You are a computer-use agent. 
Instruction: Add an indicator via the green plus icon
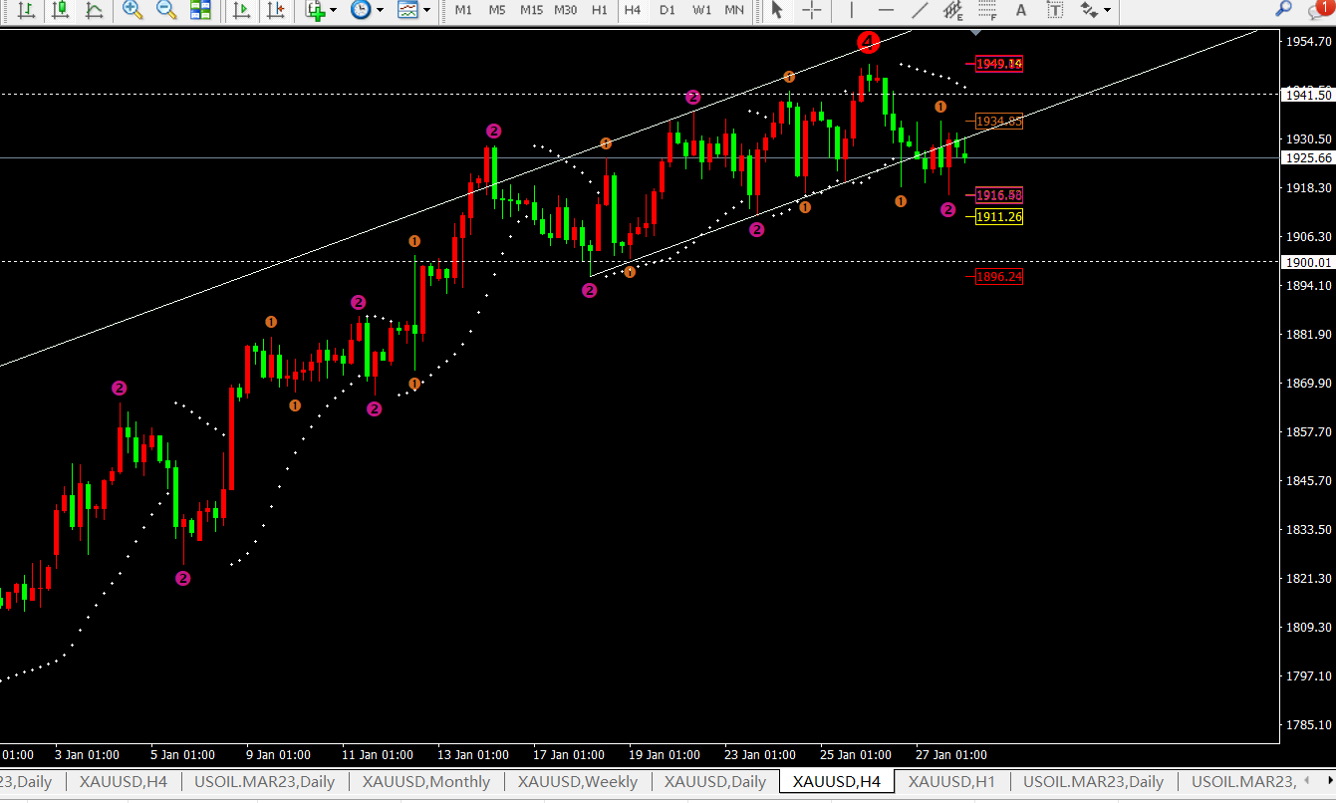coord(315,11)
